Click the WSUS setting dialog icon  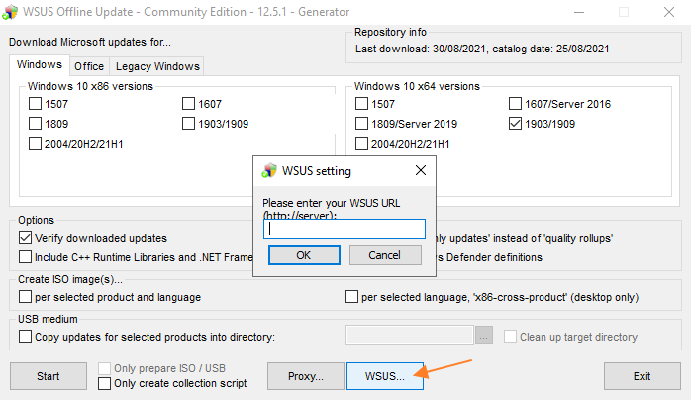268,170
